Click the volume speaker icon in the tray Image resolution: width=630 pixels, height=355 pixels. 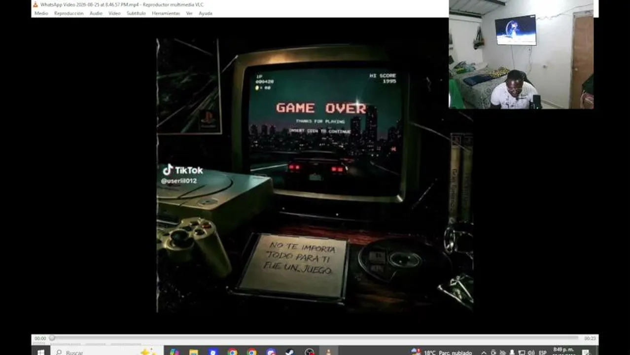pos(531,352)
